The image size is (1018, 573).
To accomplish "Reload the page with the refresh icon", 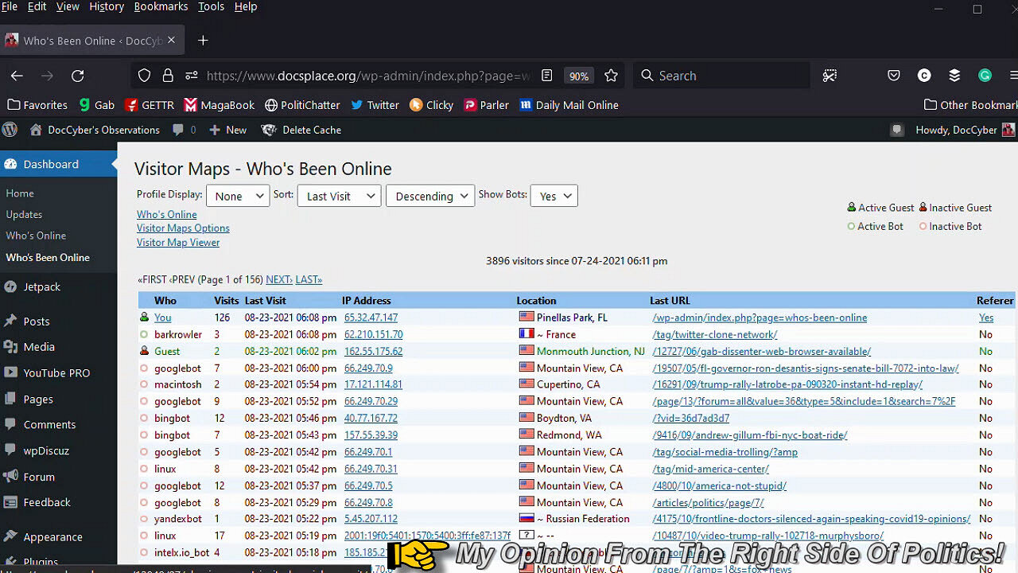I will 77,76.
